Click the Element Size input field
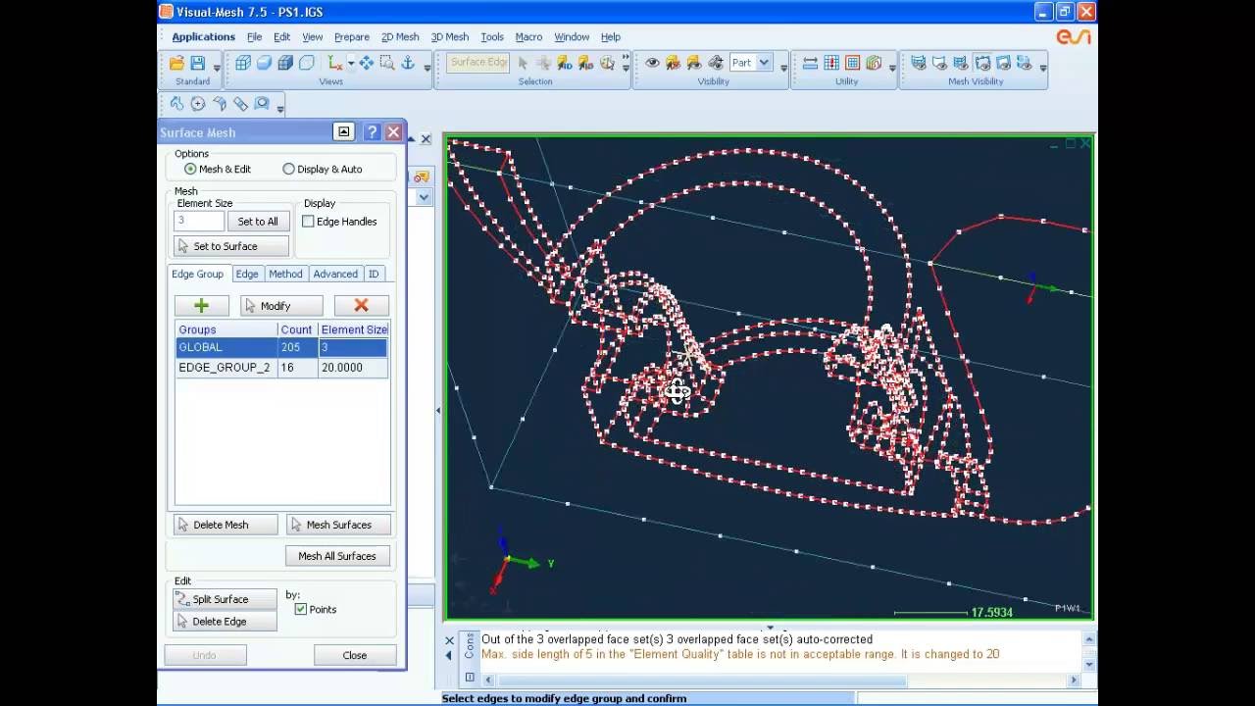 click(199, 222)
